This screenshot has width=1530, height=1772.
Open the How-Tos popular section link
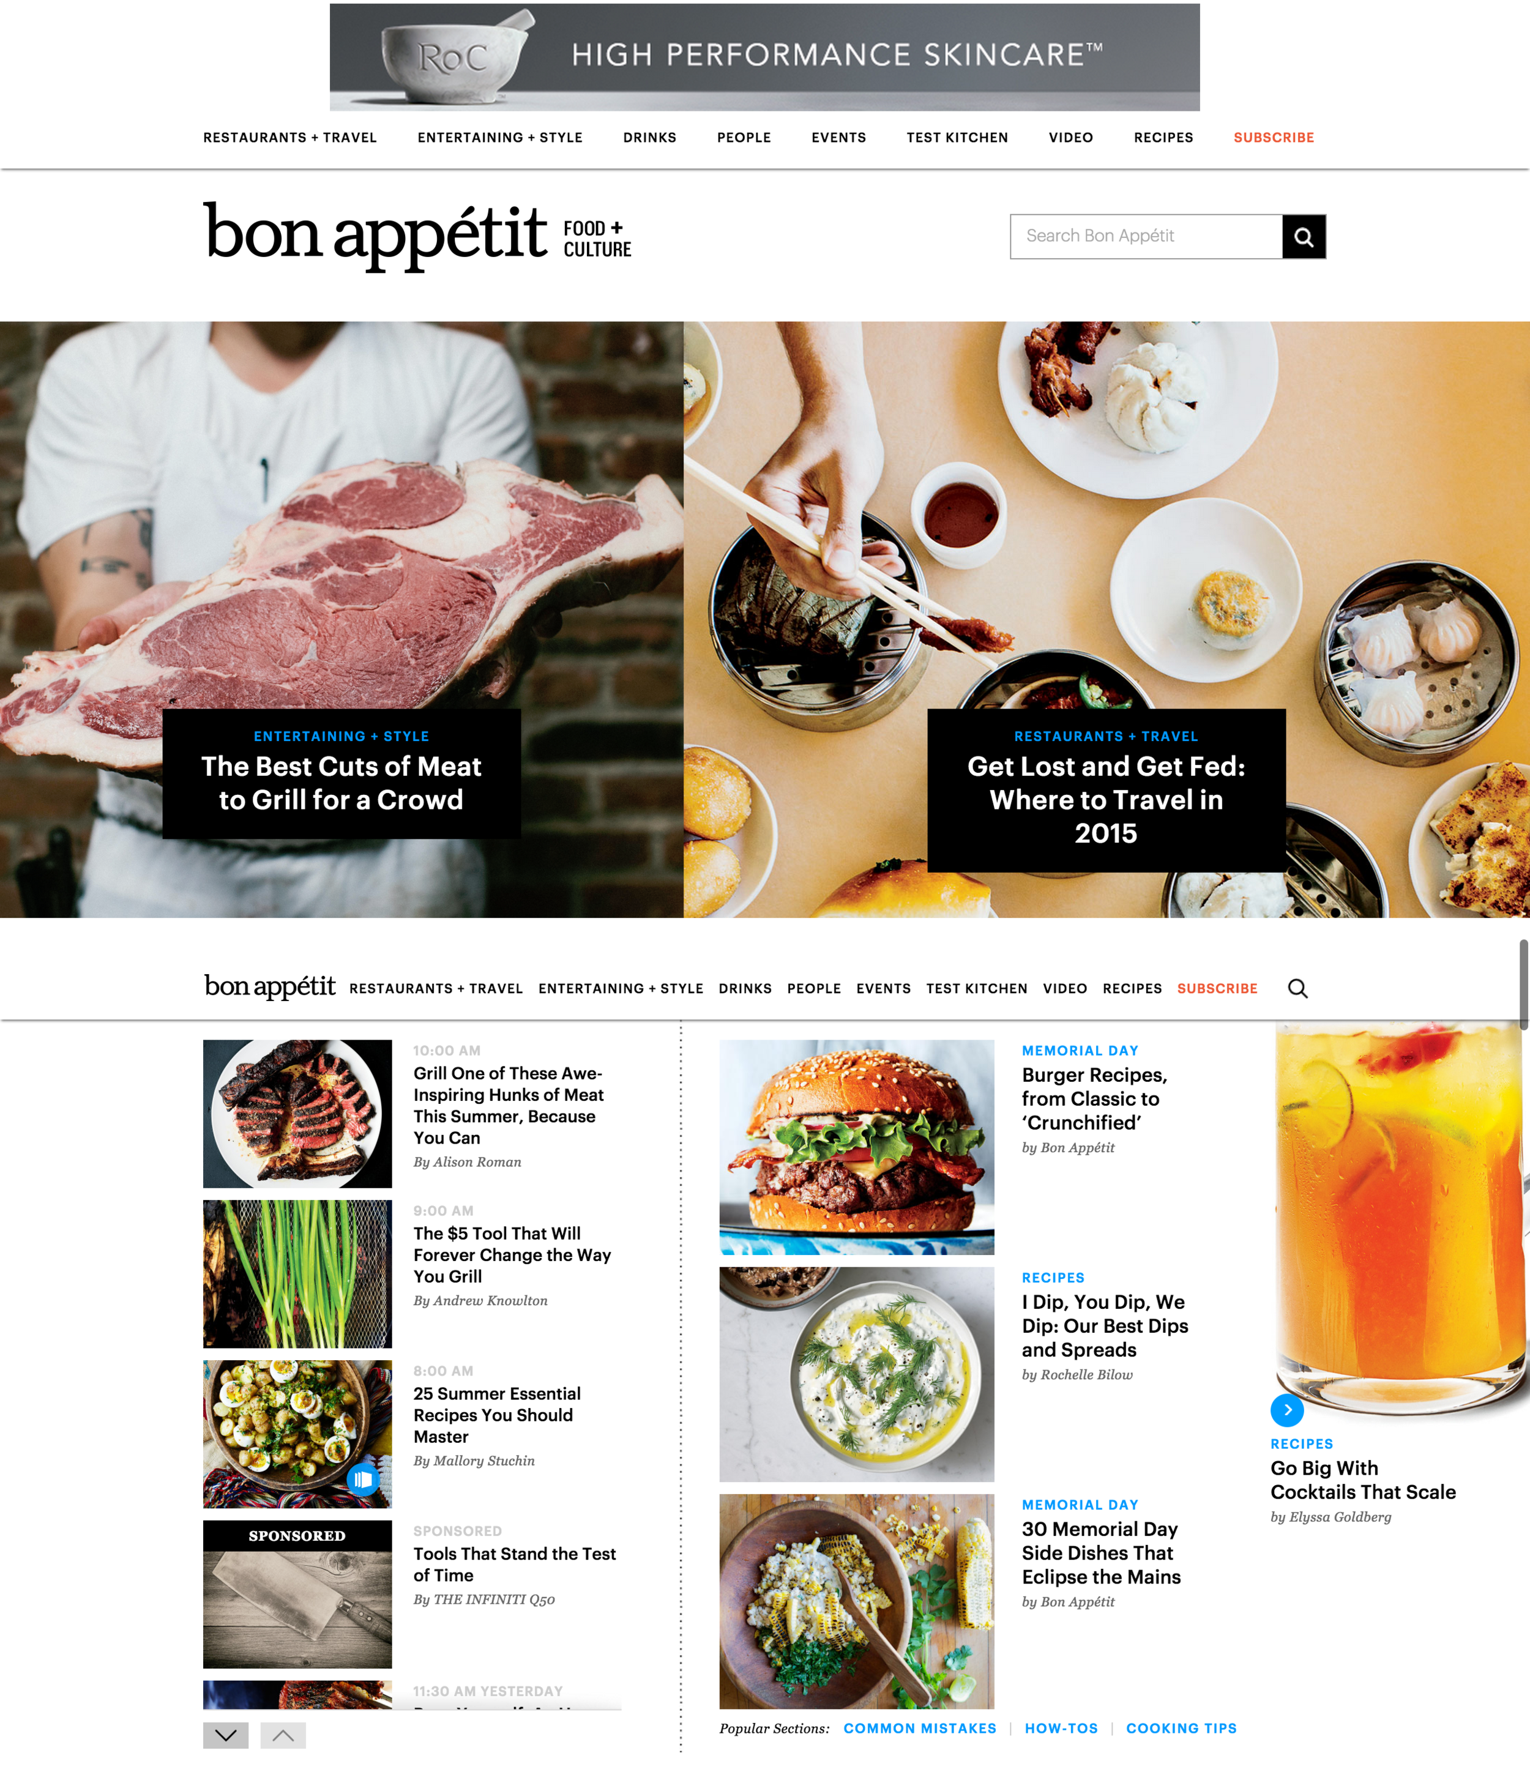point(1061,1729)
